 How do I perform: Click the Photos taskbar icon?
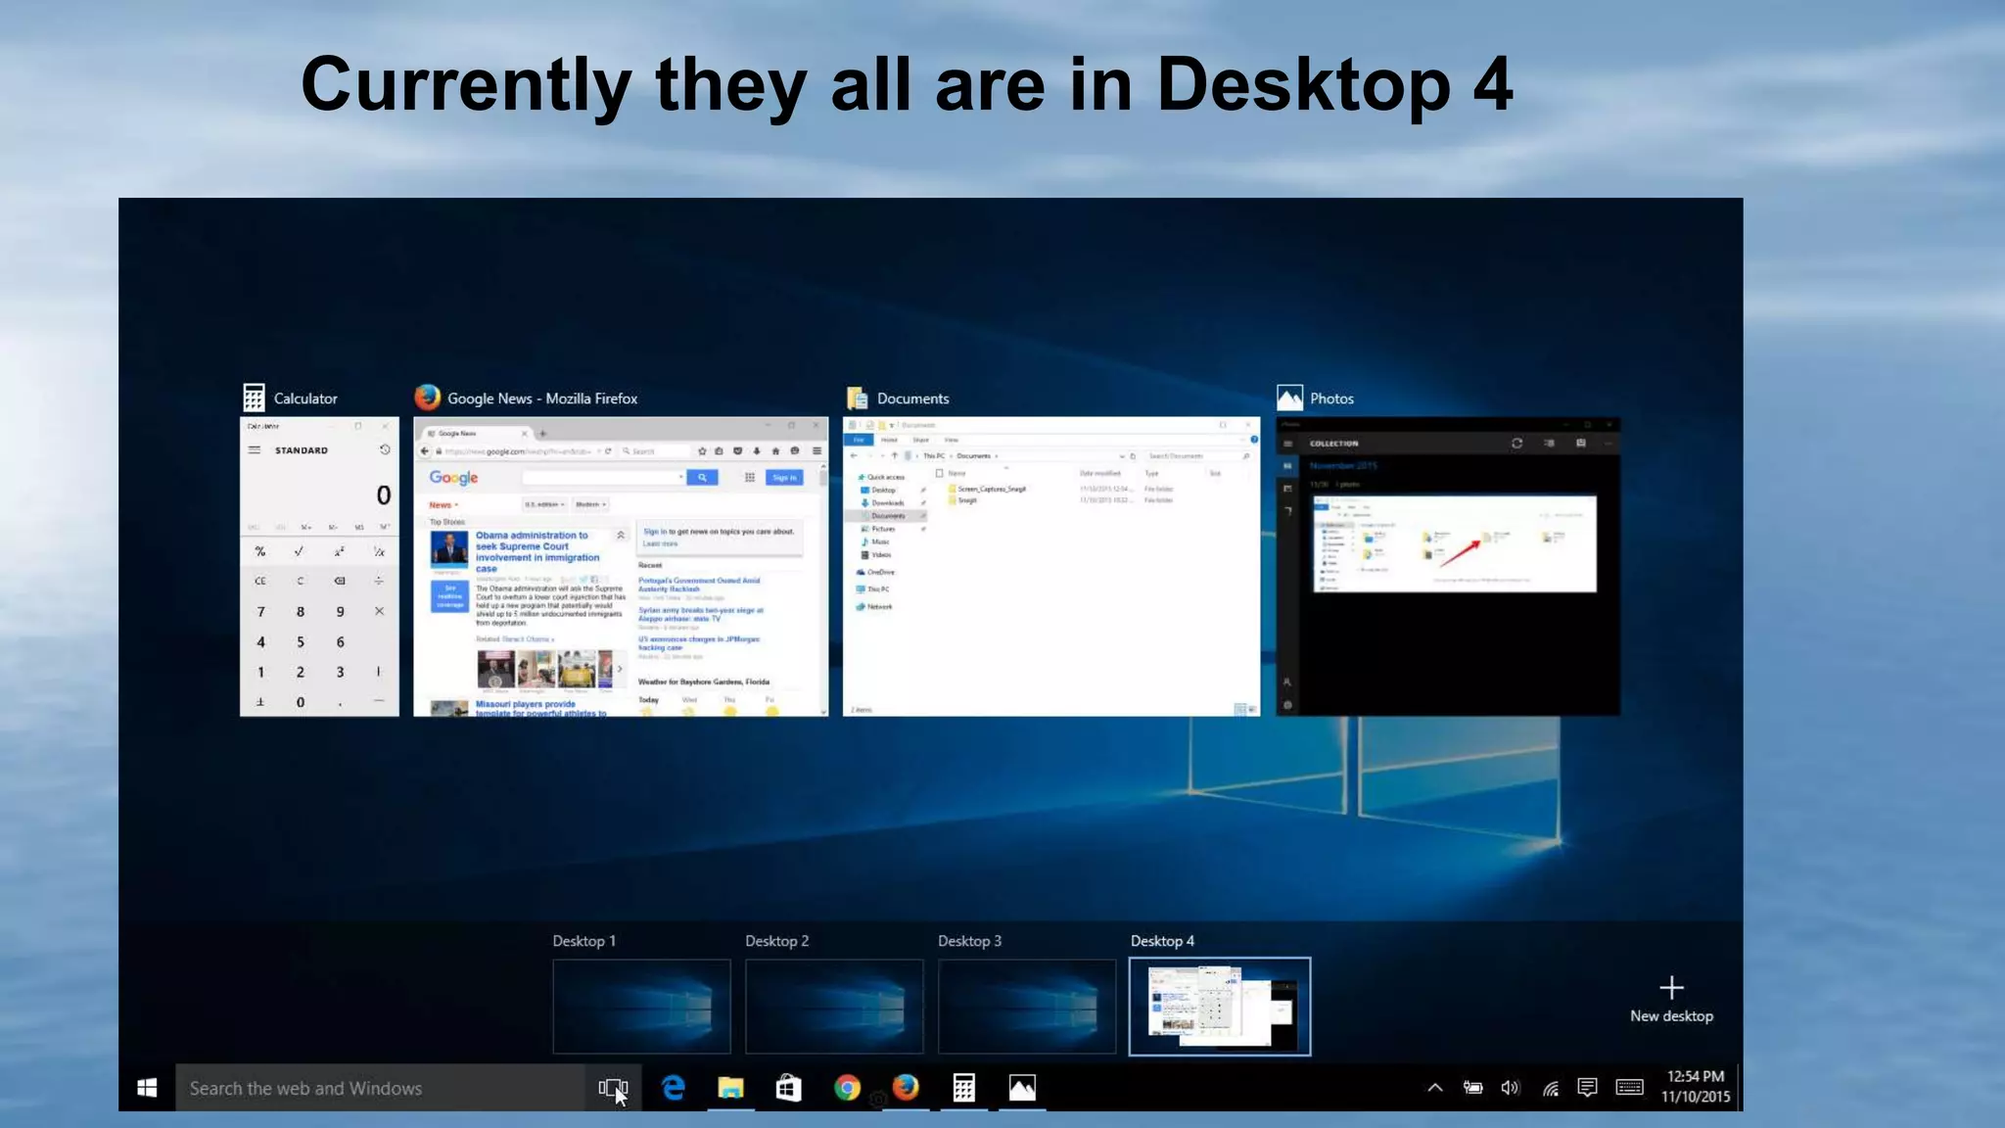[x=1022, y=1088]
